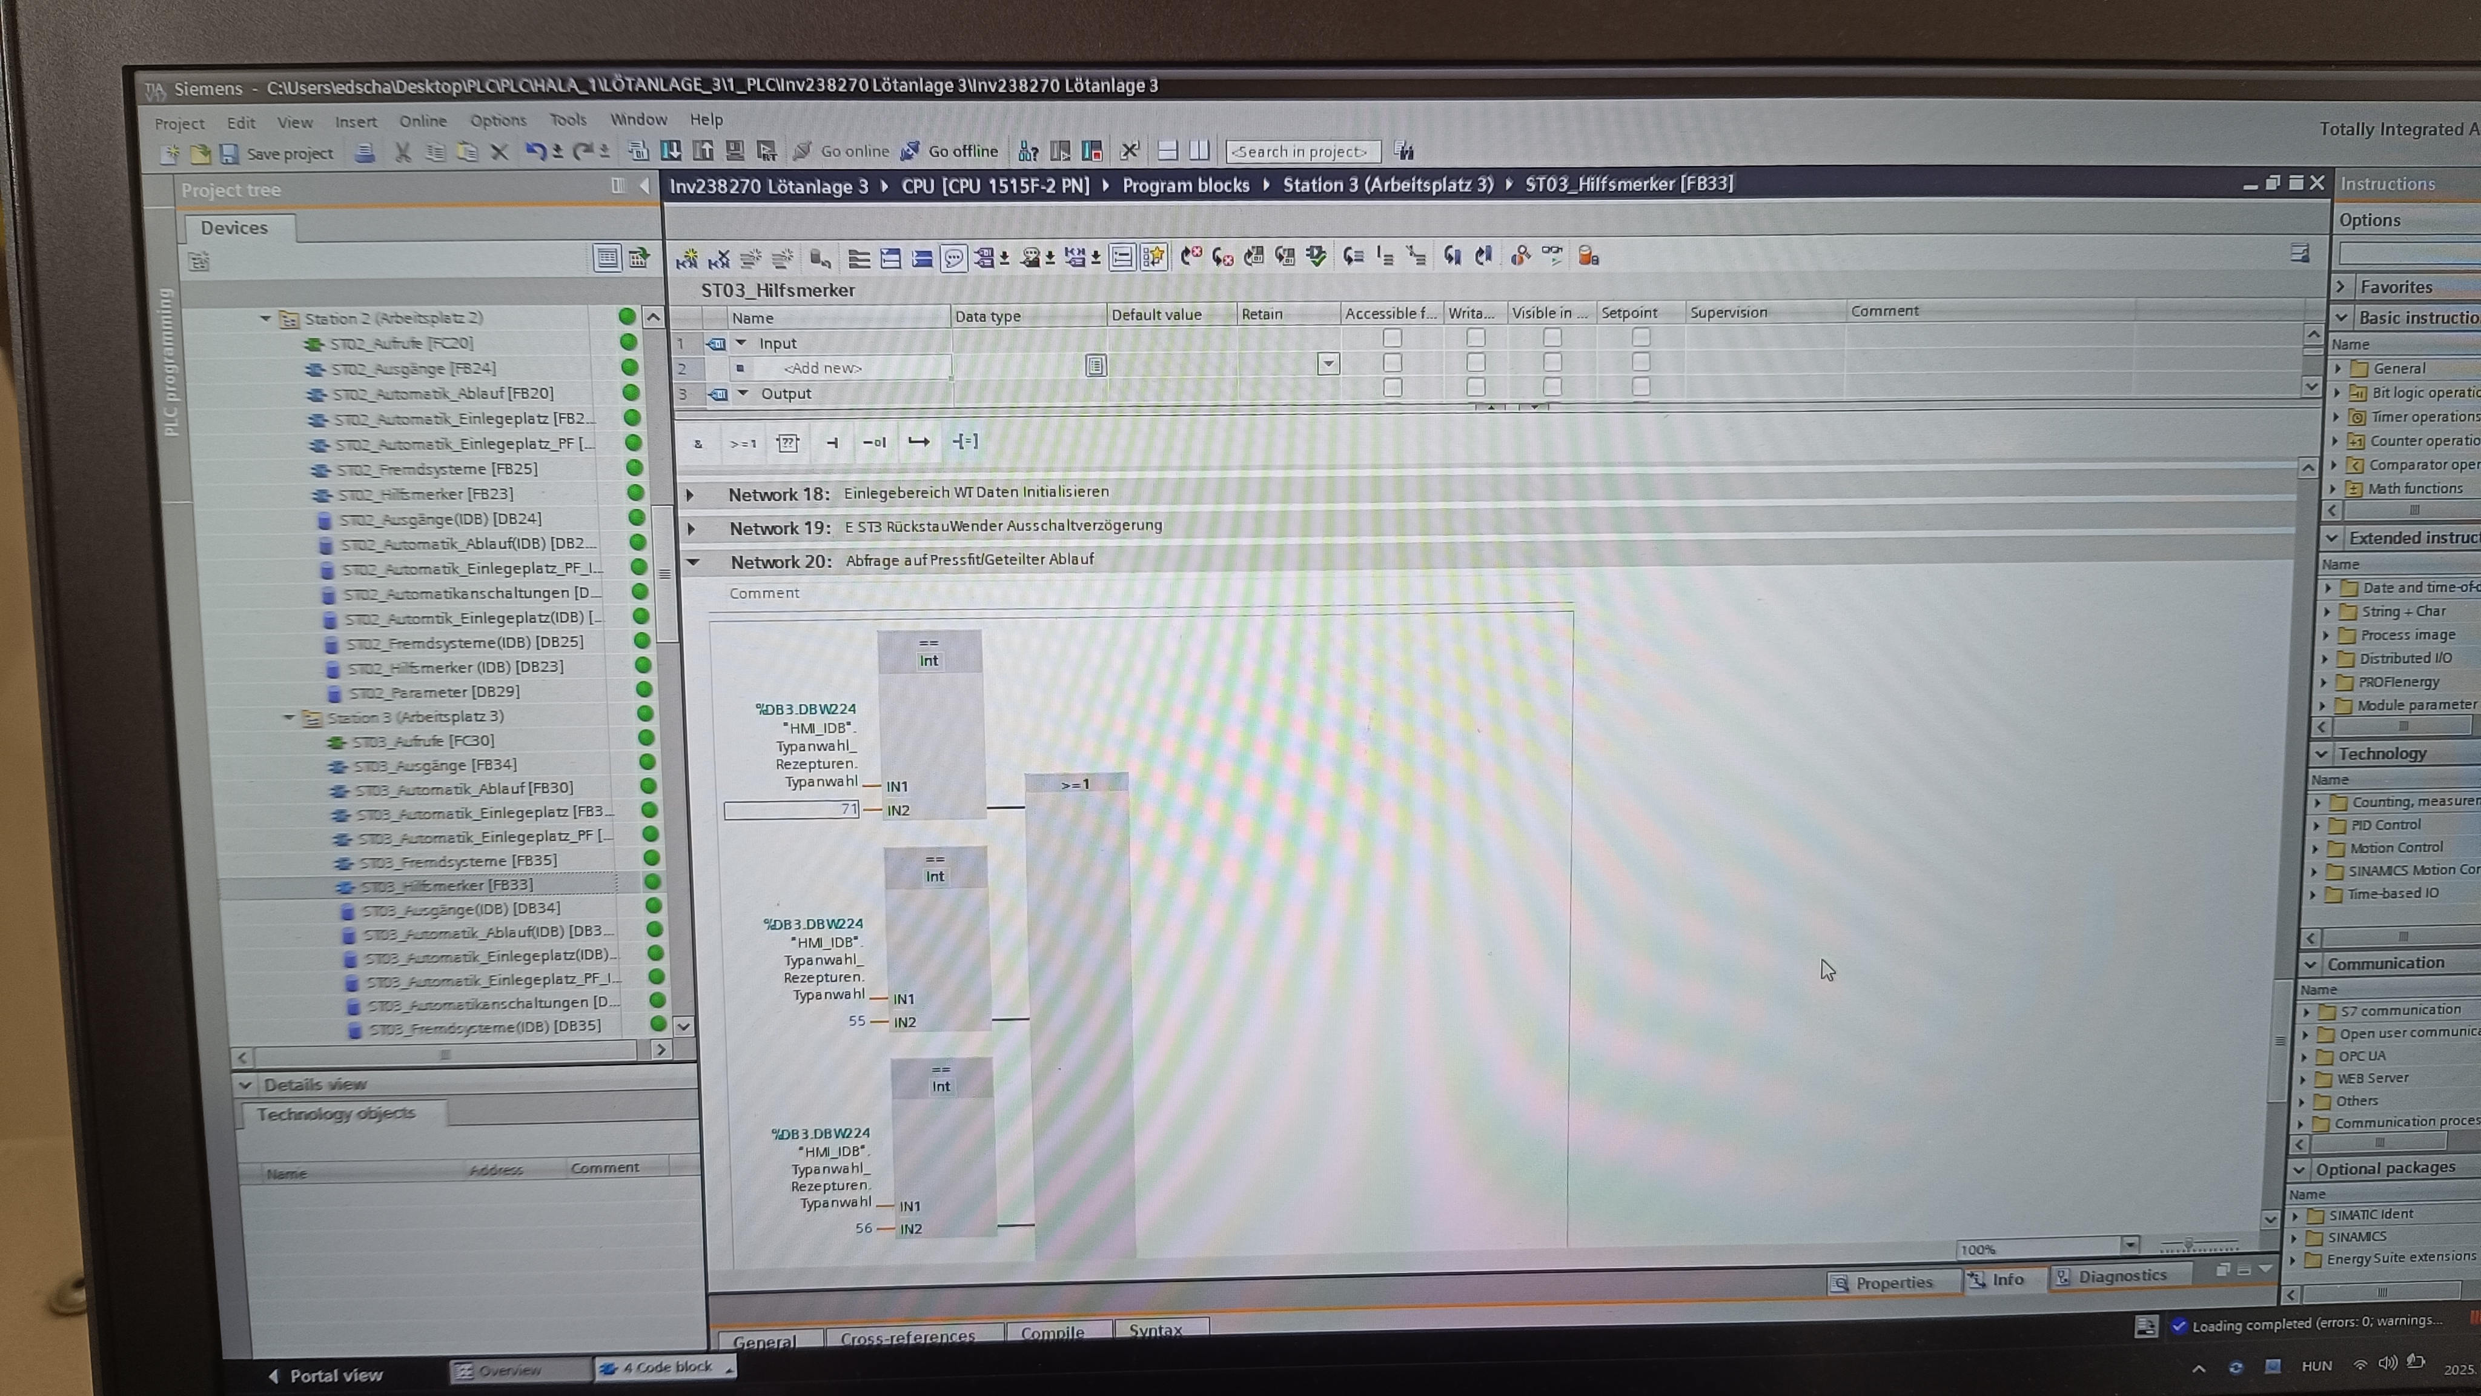The image size is (2481, 1396).
Task: Check Accessible from HMI box for Add new row
Action: 1392,363
